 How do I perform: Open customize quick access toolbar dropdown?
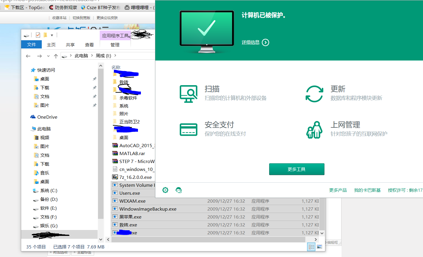(52, 35)
